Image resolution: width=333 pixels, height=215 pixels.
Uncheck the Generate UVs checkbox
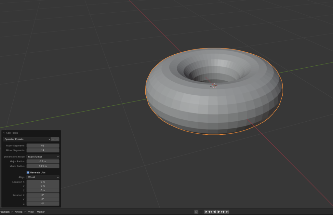point(28,172)
